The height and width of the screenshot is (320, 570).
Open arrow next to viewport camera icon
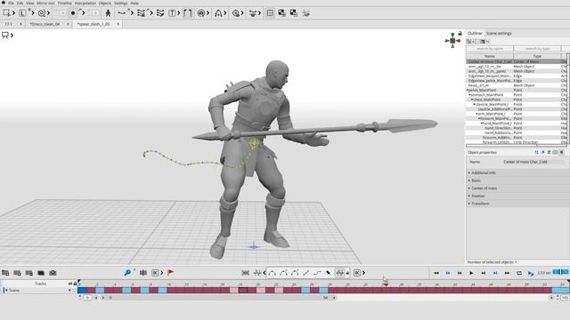[12, 36]
